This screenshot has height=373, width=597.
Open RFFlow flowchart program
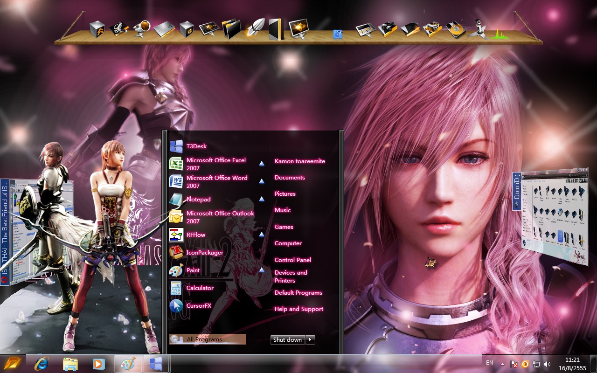(195, 235)
